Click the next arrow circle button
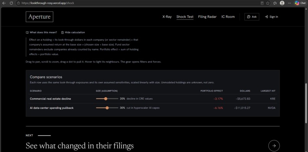The image size is (308, 152). (274, 146)
